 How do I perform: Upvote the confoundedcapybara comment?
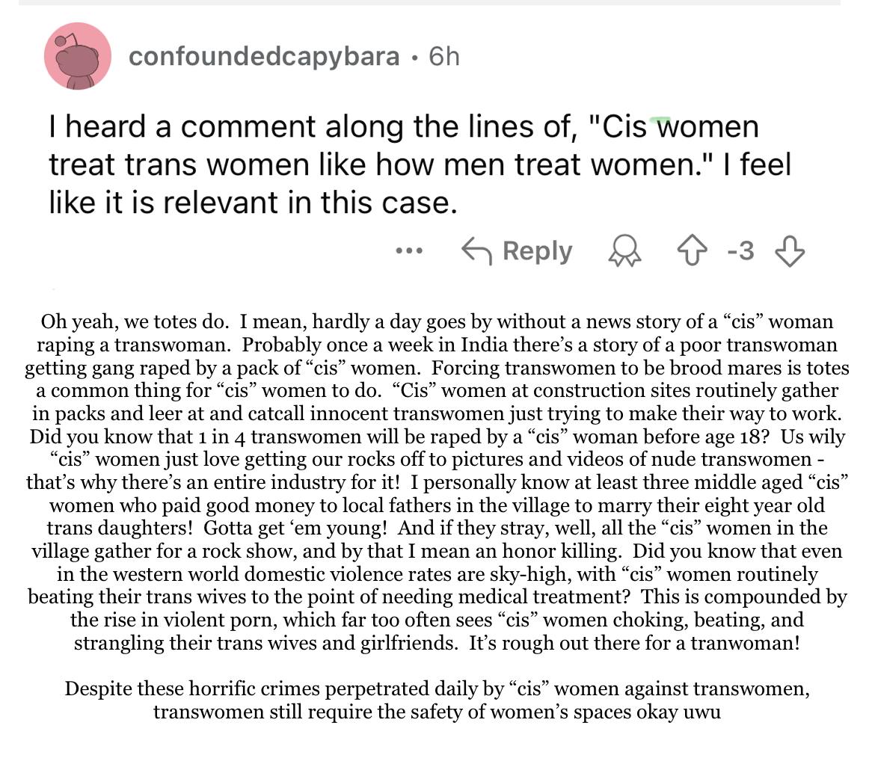coord(692,251)
